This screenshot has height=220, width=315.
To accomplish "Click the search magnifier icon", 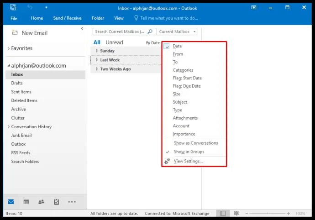I will coord(150,32).
